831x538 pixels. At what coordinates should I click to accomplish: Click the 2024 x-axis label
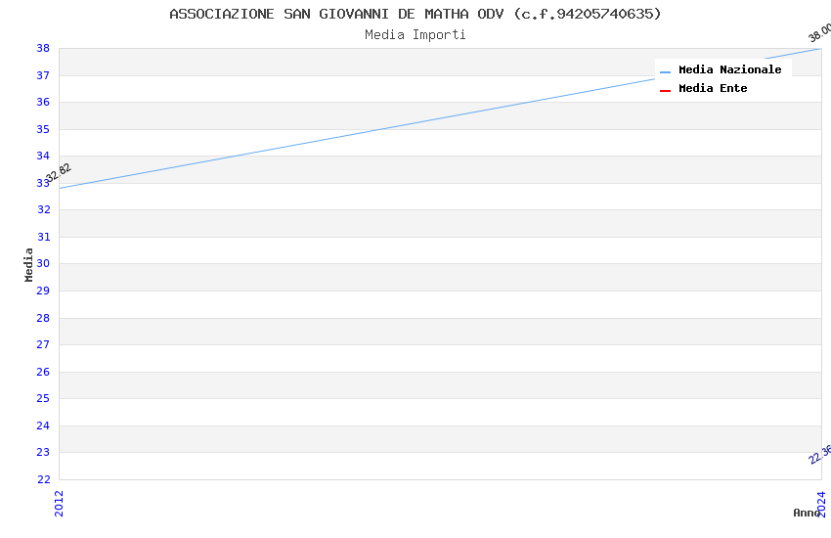pos(821,504)
